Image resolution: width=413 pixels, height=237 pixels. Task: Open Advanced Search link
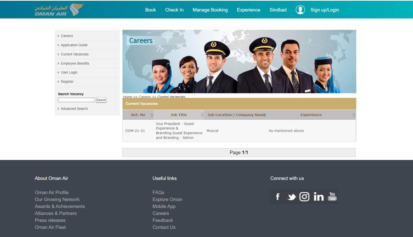pyautogui.click(x=74, y=109)
